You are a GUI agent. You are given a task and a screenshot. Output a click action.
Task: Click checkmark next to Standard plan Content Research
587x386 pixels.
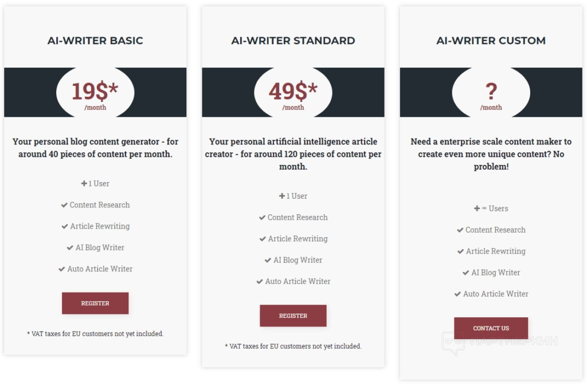pyautogui.click(x=262, y=217)
